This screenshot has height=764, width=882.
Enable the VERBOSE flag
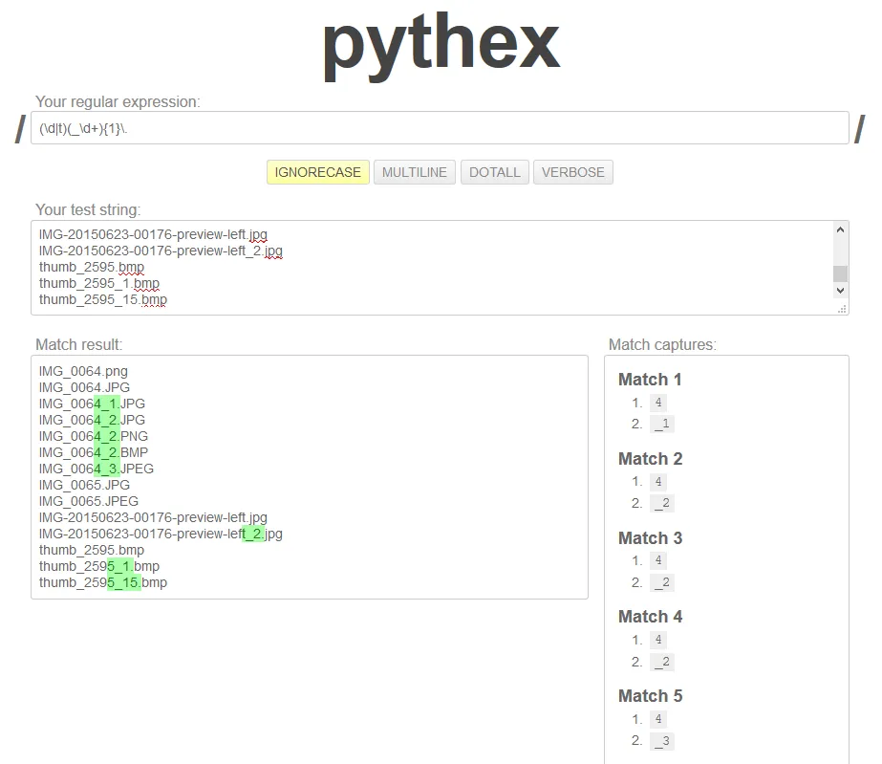(573, 172)
